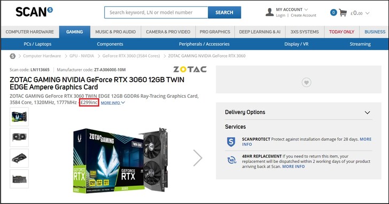Click the account user silhouette icon

point(269,12)
